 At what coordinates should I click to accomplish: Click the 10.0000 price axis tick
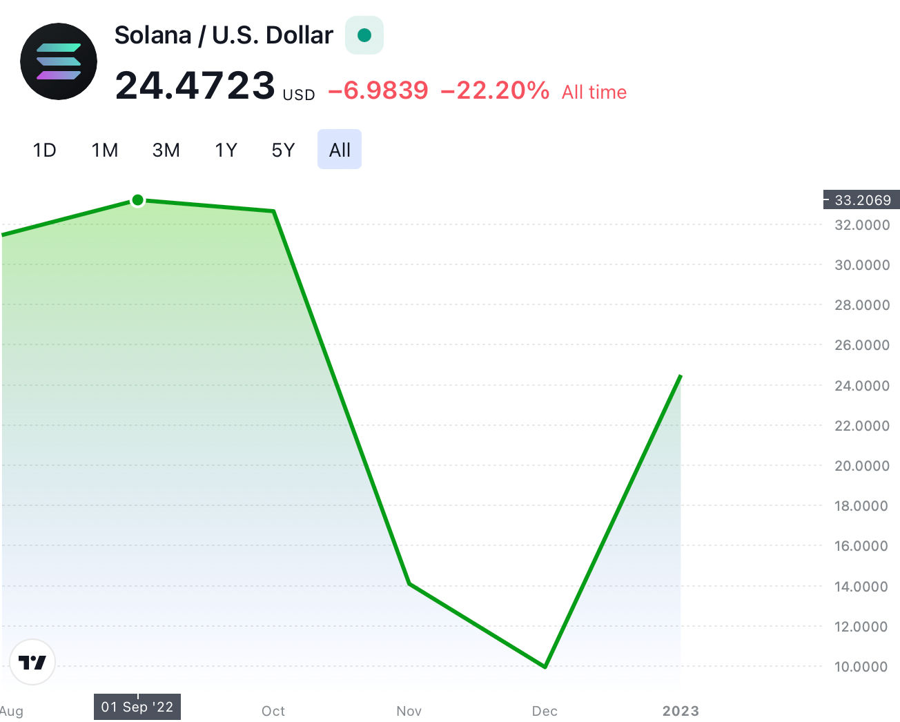862,667
